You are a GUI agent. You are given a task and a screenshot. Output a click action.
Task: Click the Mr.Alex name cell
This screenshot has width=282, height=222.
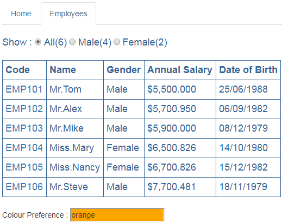pos(75,109)
